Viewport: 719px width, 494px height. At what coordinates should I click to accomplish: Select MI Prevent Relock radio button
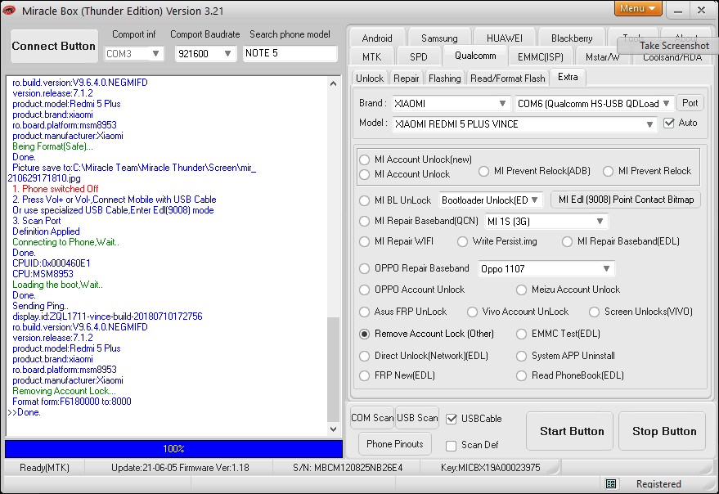click(x=608, y=171)
